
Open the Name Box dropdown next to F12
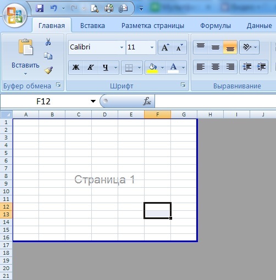coord(93,101)
